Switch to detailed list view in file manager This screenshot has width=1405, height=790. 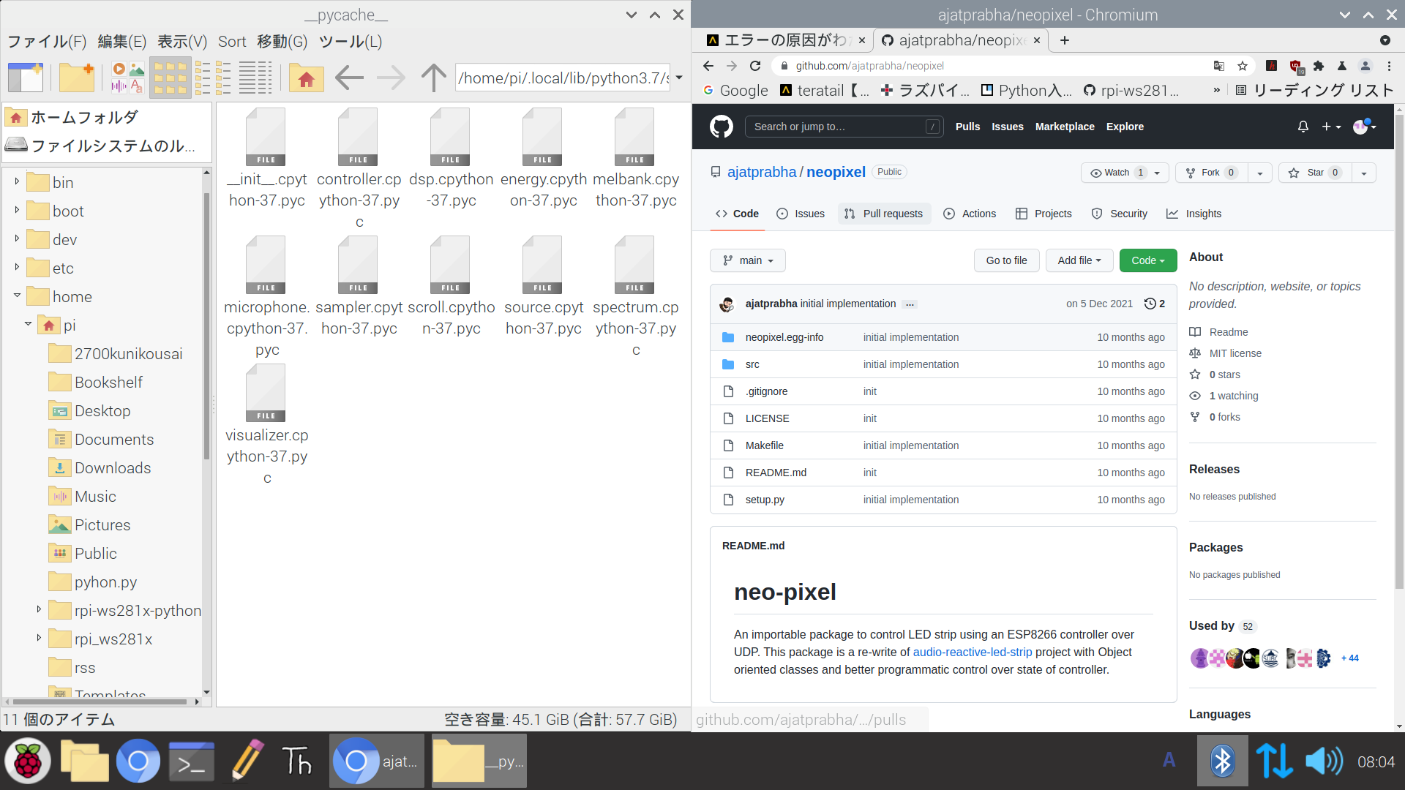[x=255, y=77]
